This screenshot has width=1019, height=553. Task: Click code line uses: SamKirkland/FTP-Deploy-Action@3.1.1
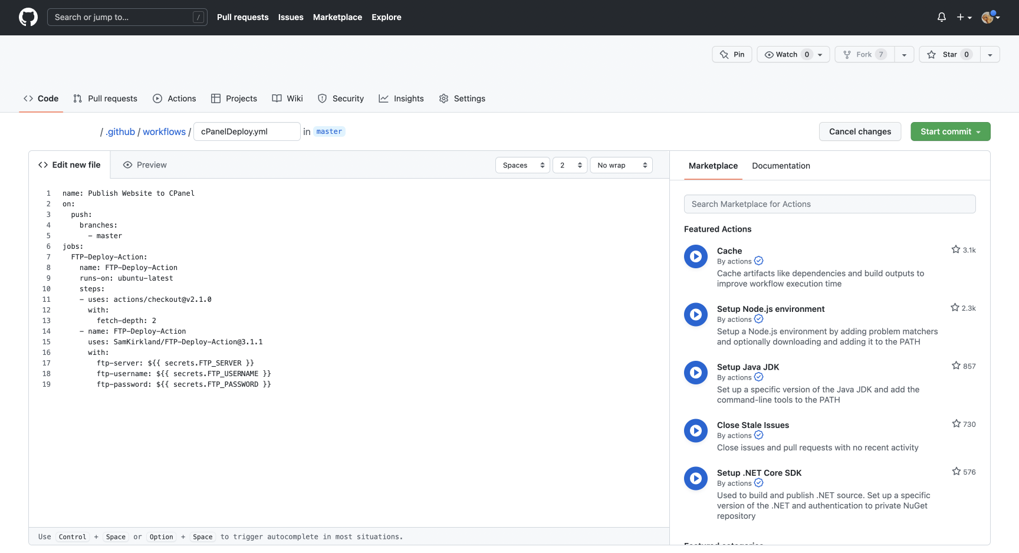pyautogui.click(x=175, y=342)
